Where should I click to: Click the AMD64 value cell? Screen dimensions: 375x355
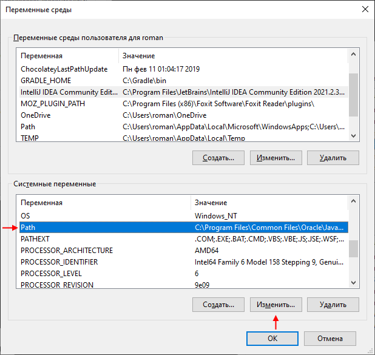pyautogui.click(x=206, y=250)
